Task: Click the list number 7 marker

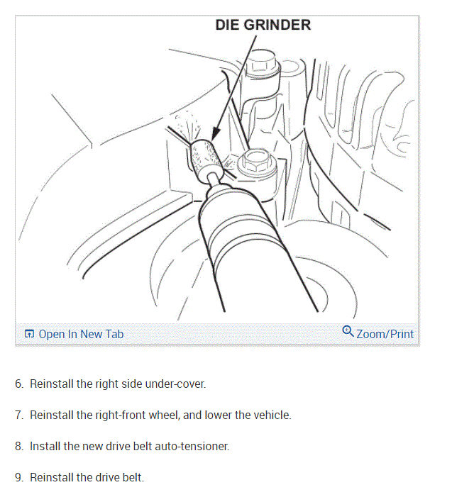Action: pos(19,415)
